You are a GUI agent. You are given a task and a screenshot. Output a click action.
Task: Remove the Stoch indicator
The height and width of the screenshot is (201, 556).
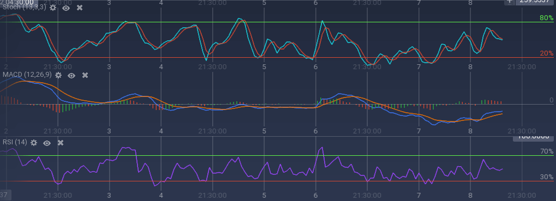tap(80, 8)
